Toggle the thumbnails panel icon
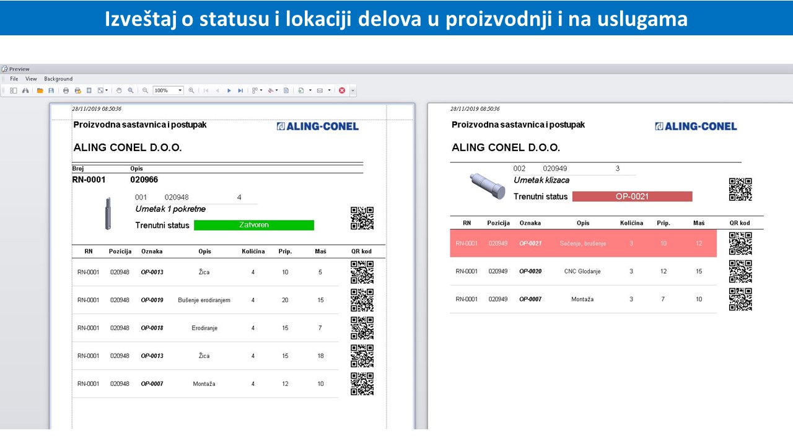The image size is (793, 446). pos(13,90)
